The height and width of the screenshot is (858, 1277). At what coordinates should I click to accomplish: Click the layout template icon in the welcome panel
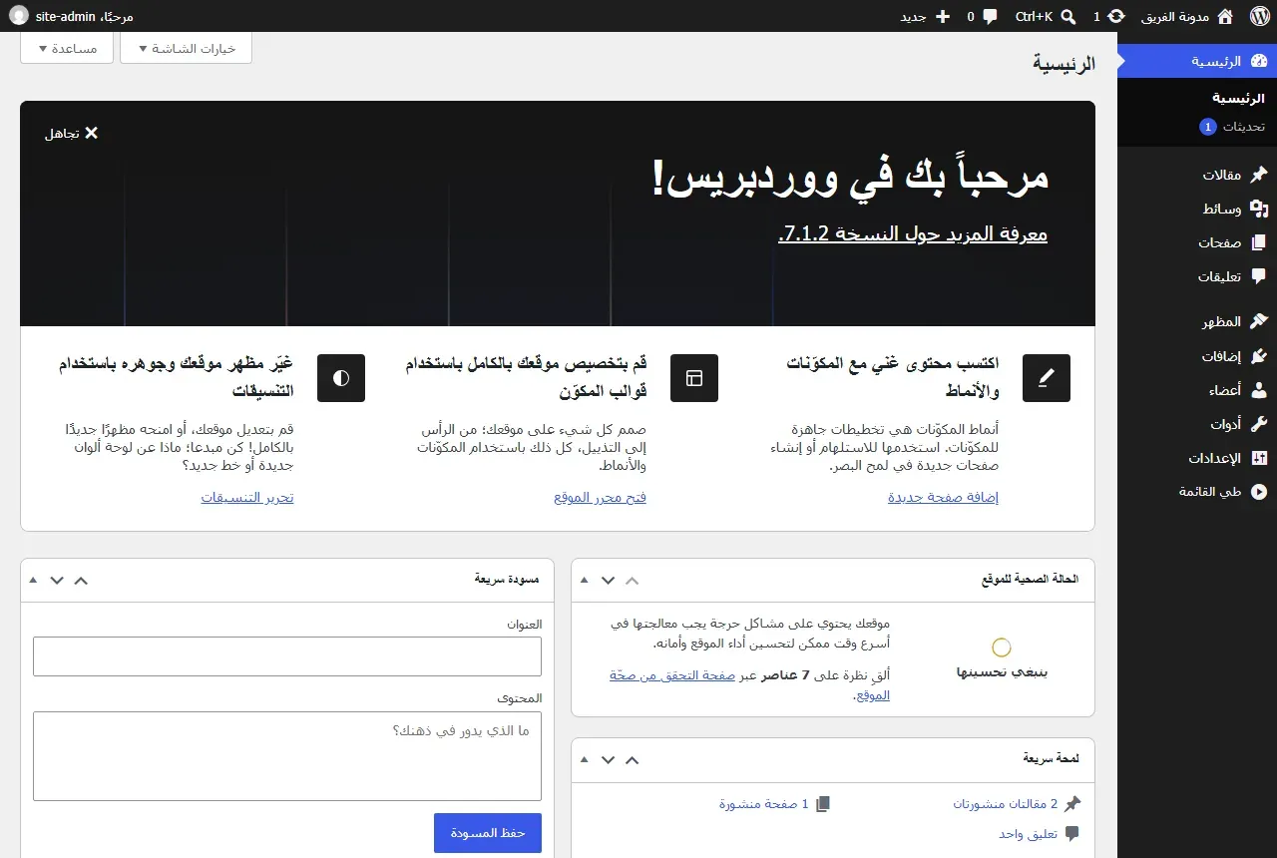[694, 378]
